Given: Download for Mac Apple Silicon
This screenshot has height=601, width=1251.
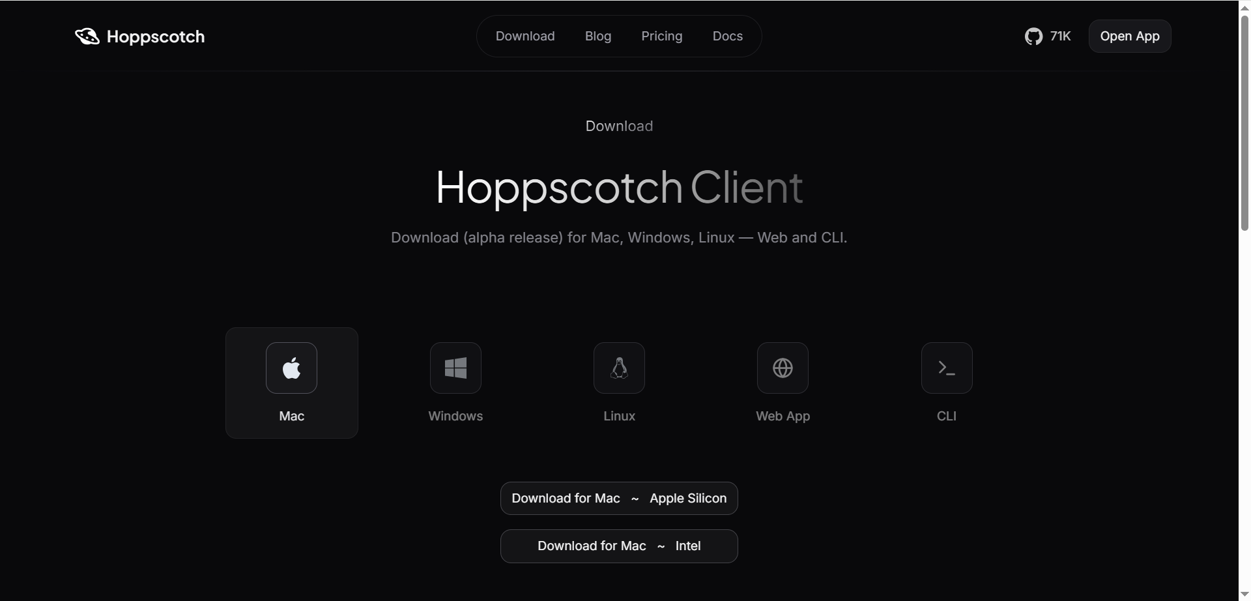Looking at the screenshot, I should pos(619,499).
